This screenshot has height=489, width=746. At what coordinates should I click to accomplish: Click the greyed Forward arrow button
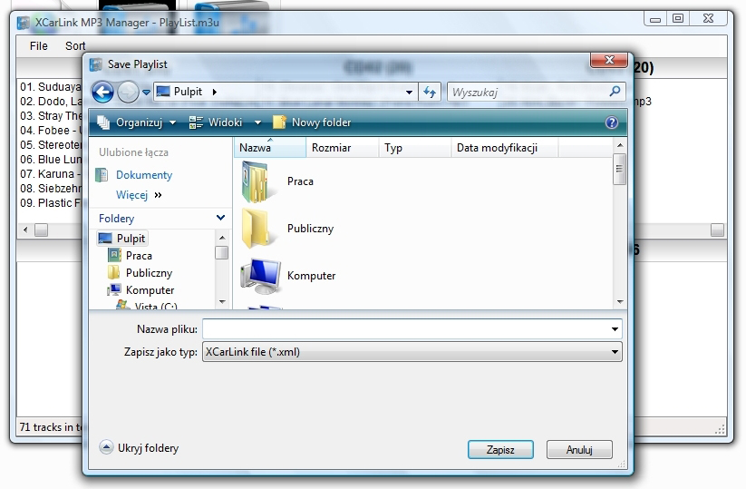(128, 92)
